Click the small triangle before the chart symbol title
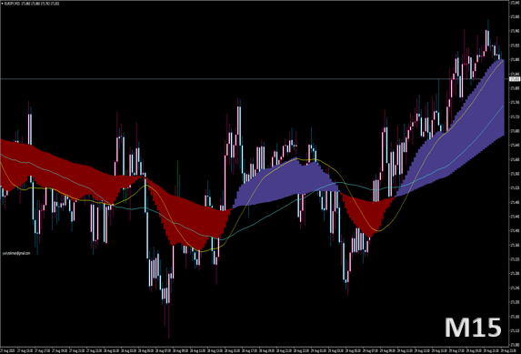Image resolution: width=521 pixels, height=354 pixels. pos(2,5)
